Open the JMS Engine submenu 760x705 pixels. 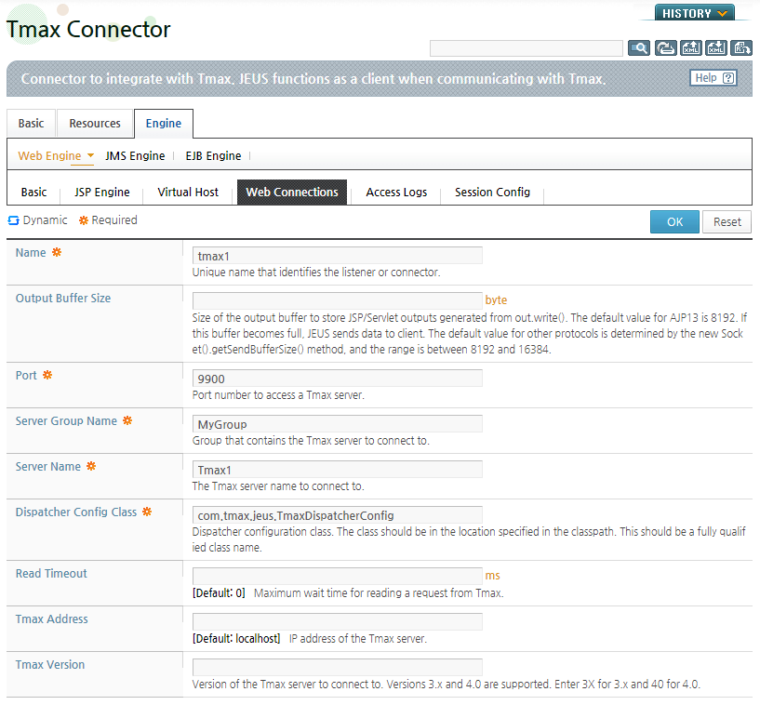pyautogui.click(x=135, y=156)
